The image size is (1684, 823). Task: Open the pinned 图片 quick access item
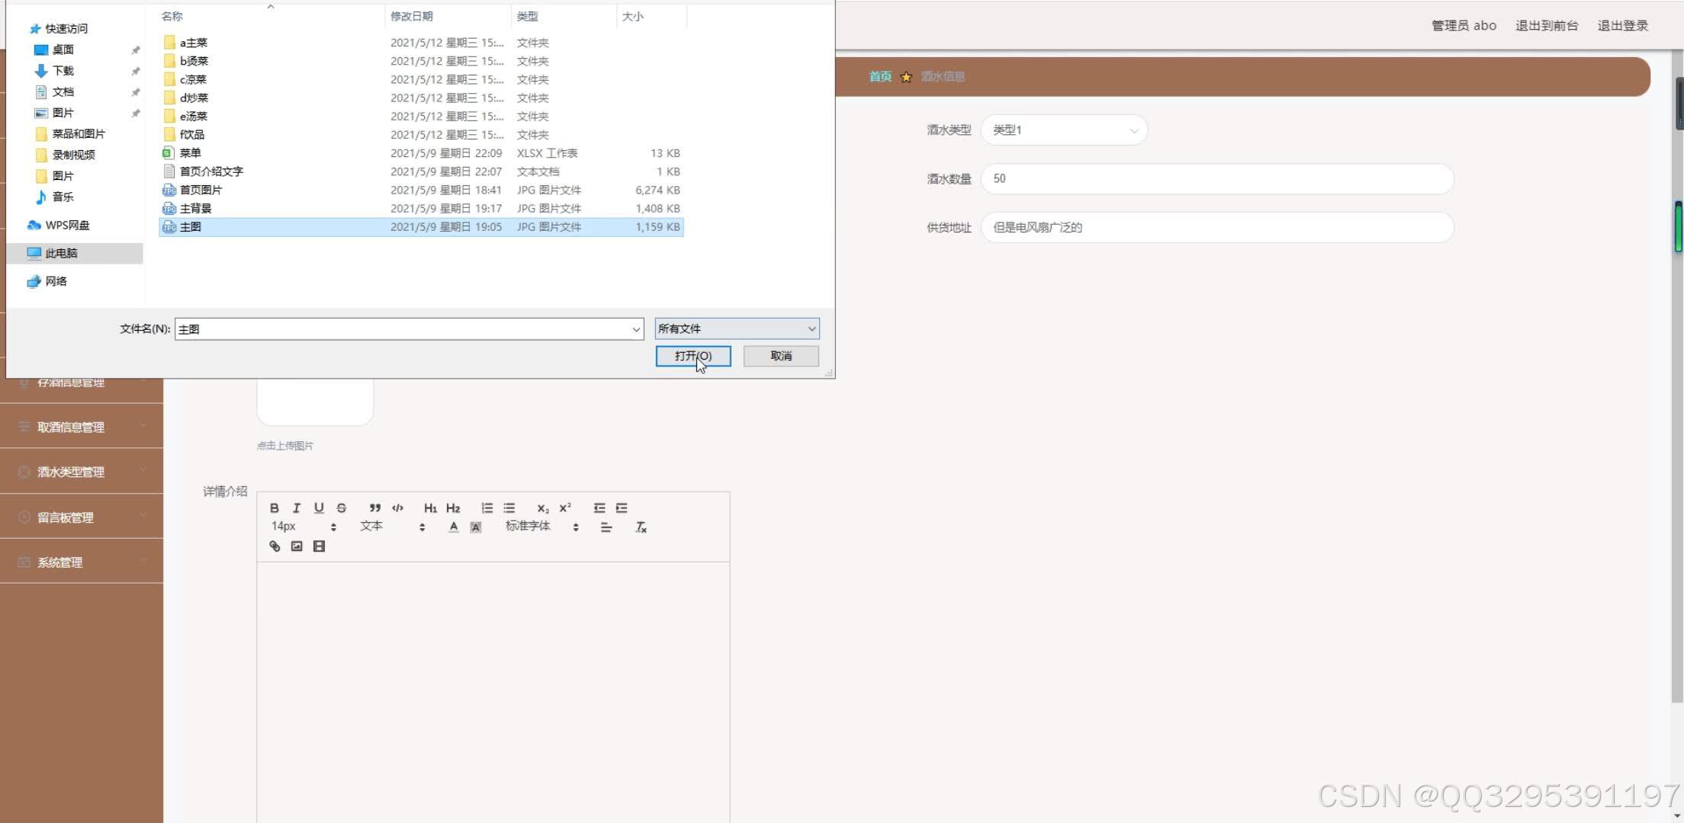click(x=63, y=113)
